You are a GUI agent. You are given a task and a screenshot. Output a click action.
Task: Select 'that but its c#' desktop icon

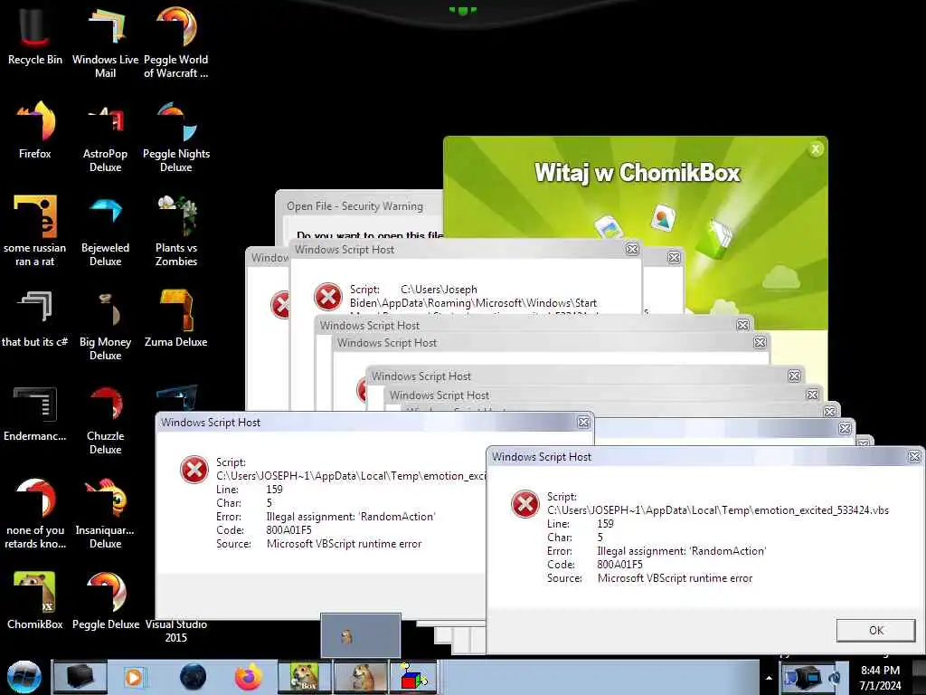point(35,318)
